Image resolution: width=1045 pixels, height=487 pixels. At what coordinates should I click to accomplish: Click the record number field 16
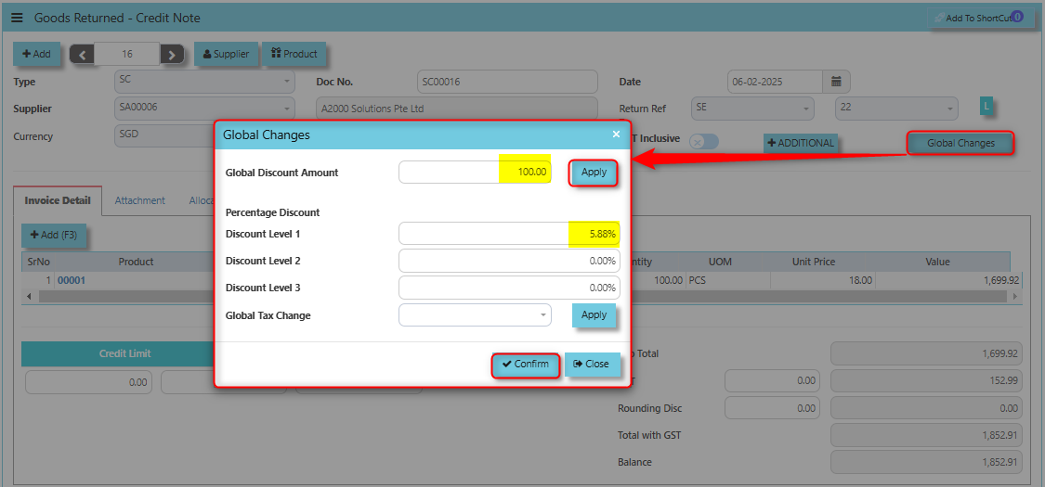[126, 54]
